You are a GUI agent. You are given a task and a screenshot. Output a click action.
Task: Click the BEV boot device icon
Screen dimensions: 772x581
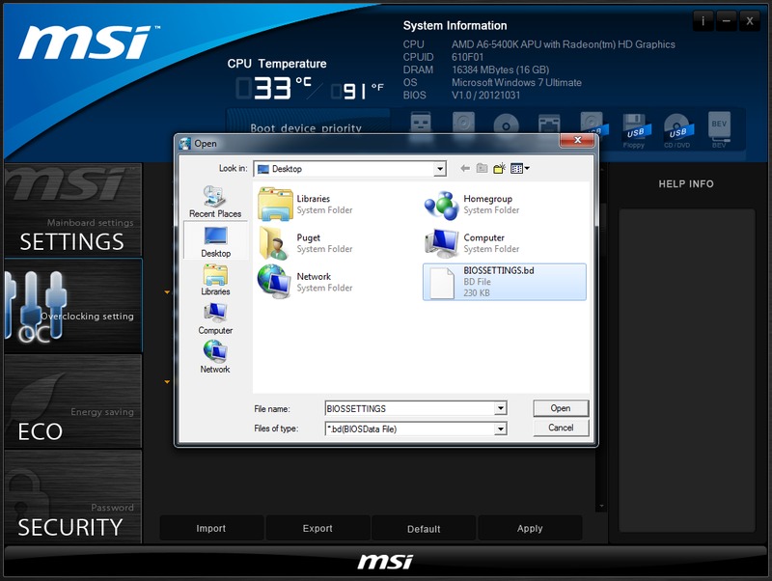(x=720, y=129)
